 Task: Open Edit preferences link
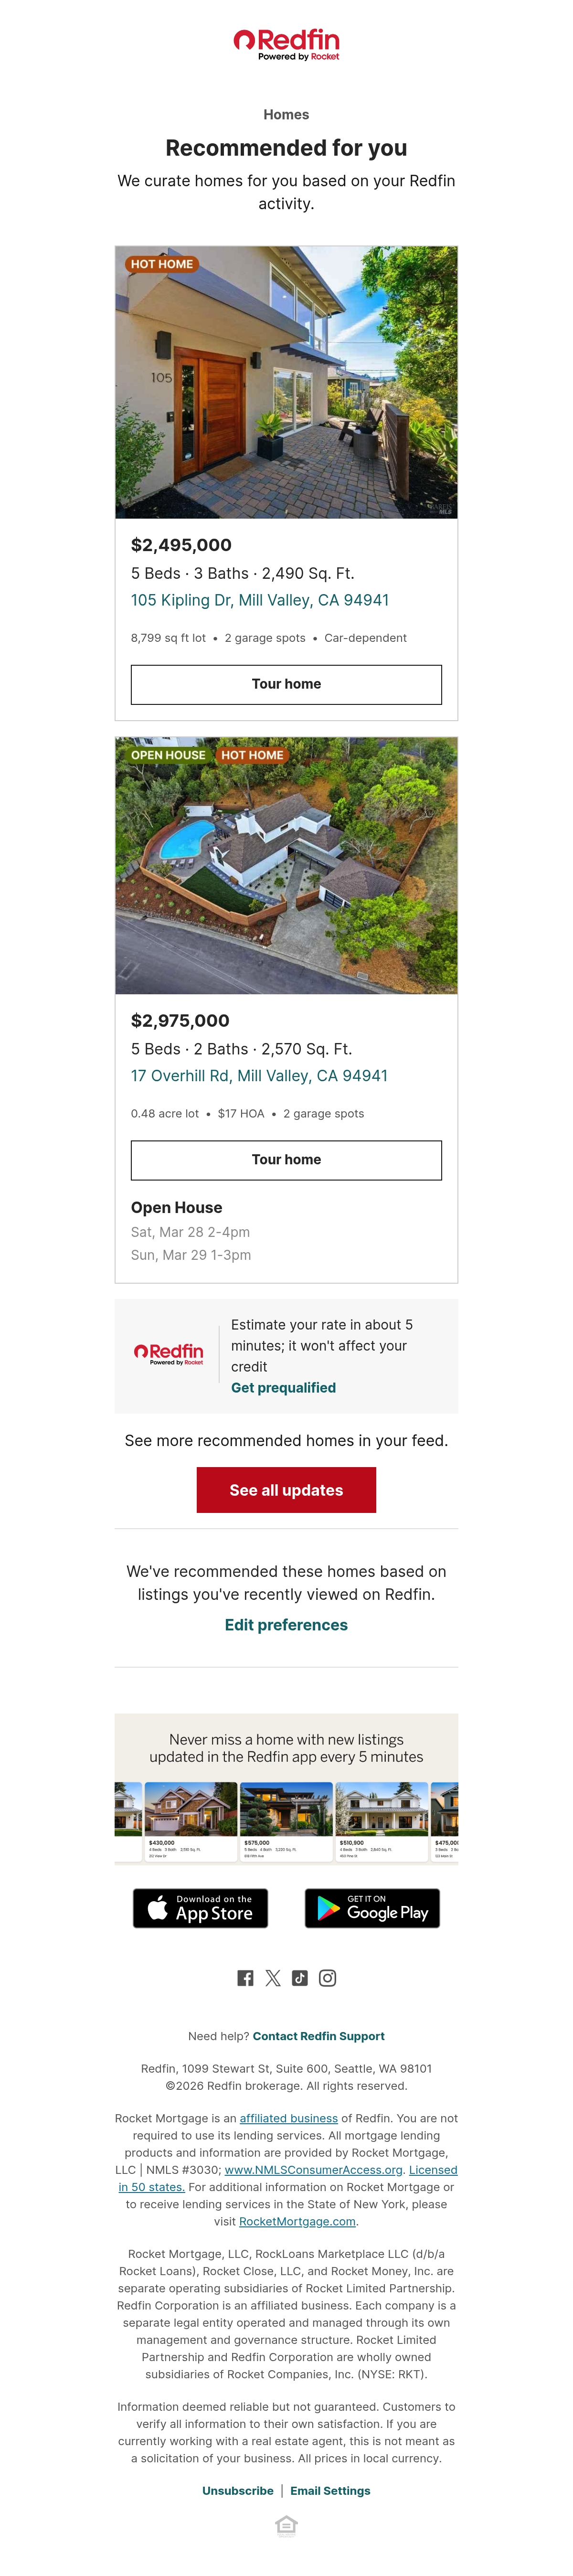tap(286, 1624)
